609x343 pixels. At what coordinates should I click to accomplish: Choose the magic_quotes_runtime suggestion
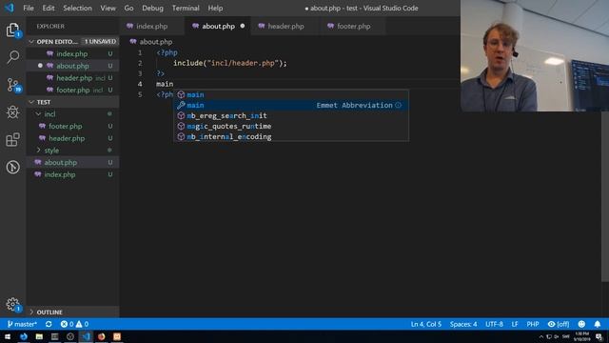click(290, 126)
